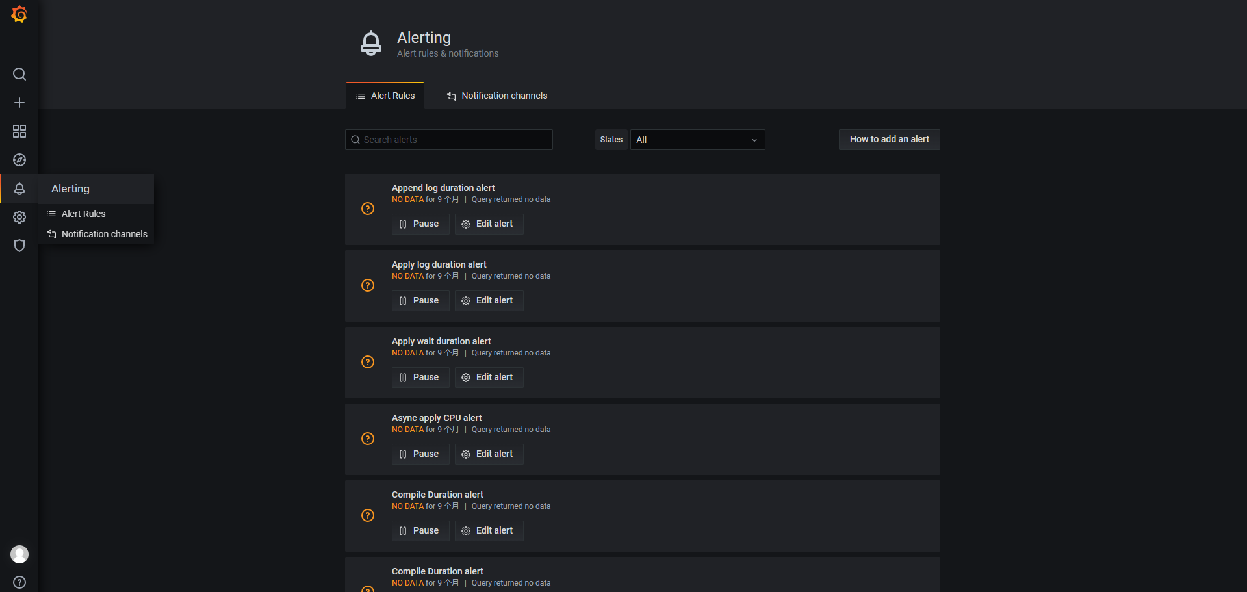Open the Server Admin shield icon
Viewport: 1247px width, 592px height.
point(19,246)
